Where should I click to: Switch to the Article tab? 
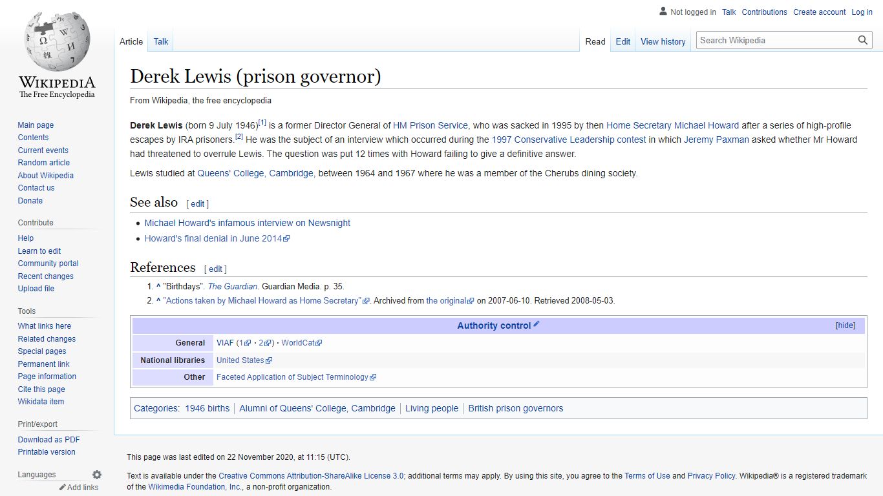(x=131, y=41)
